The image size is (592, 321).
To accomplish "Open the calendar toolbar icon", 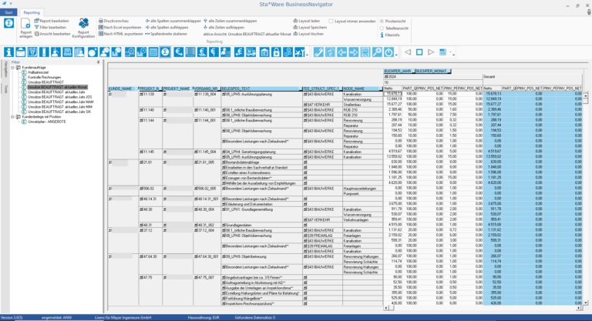I will coord(32,52).
